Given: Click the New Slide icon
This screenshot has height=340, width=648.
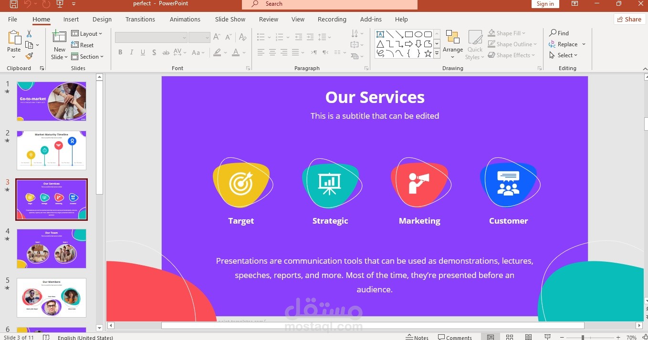Looking at the screenshot, I should point(60,38).
